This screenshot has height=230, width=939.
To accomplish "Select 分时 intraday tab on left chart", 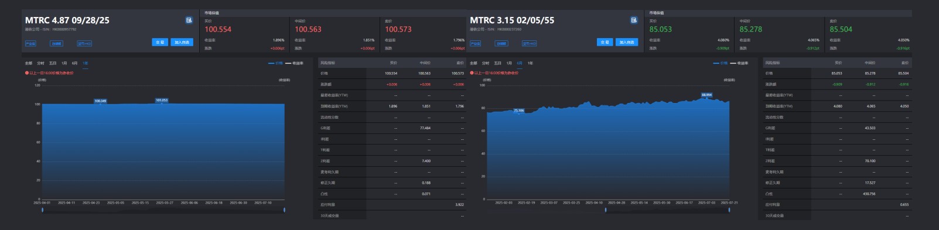I will pyautogui.click(x=40, y=63).
